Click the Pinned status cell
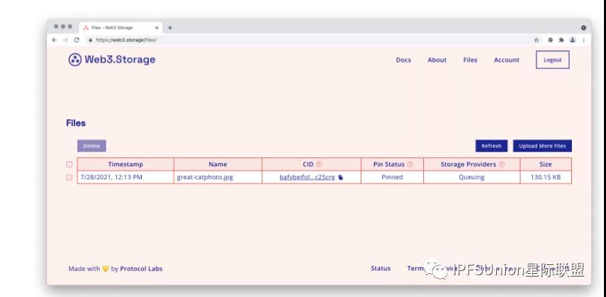Image resolution: width=606 pixels, height=297 pixels. (392, 177)
